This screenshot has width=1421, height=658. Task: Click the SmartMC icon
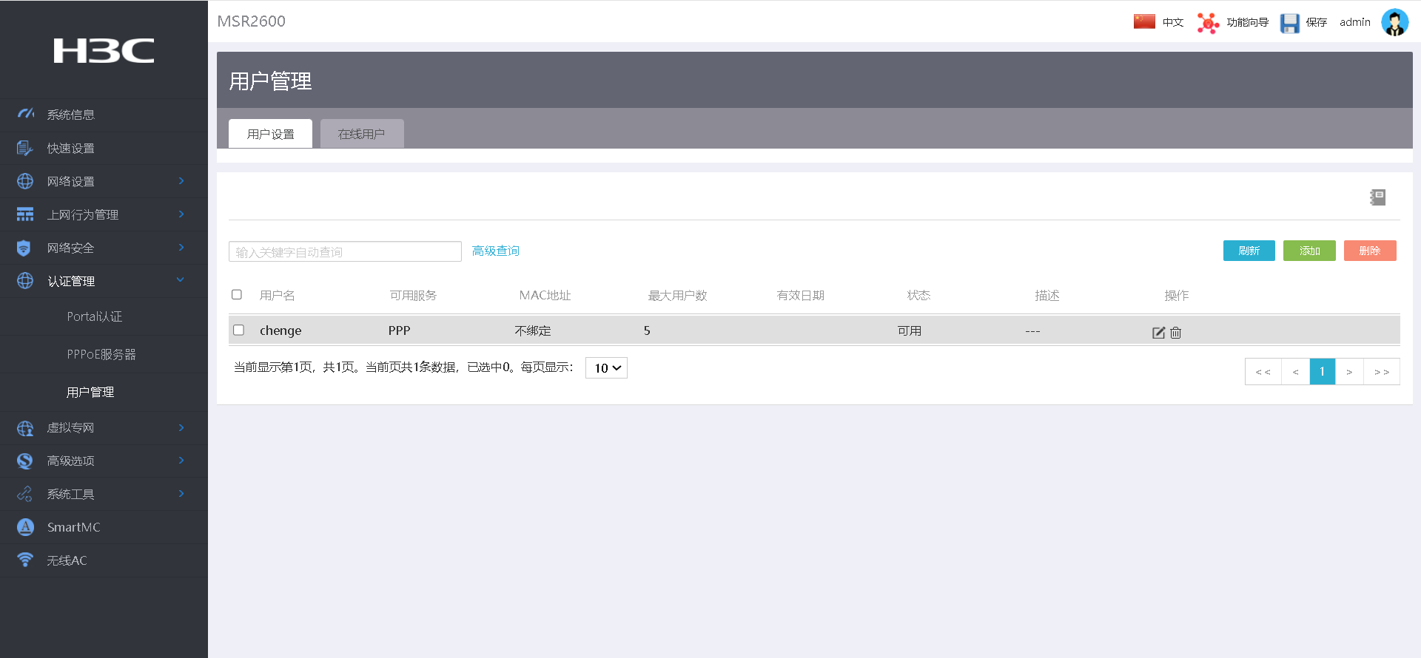point(25,527)
